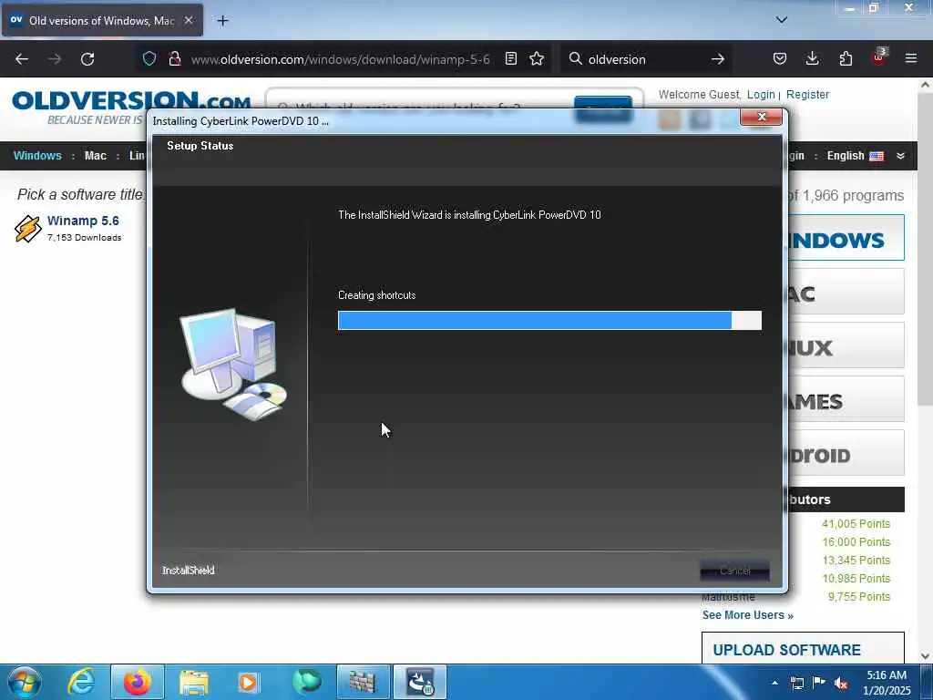Click the oldversion search field

[646, 59]
